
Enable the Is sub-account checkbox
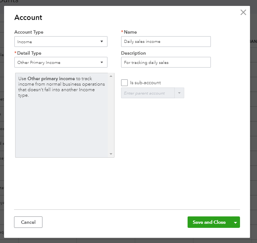(124, 83)
